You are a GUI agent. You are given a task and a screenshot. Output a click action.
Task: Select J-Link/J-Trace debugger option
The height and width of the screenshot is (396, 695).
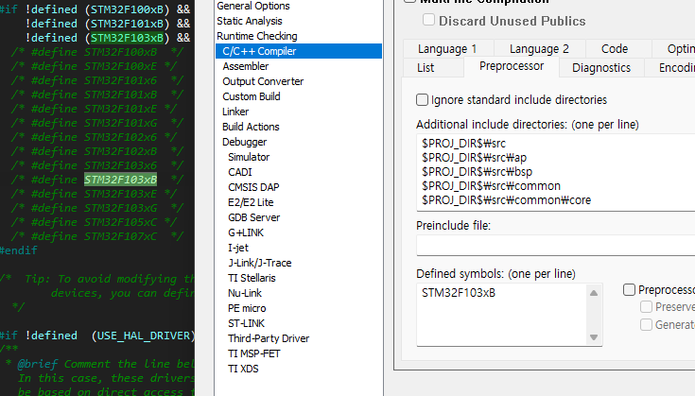click(260, 263)
